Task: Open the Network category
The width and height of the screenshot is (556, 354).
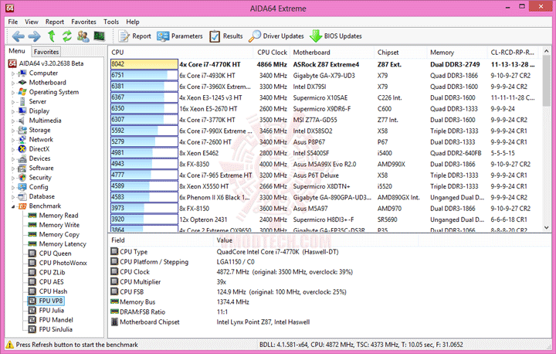Action: tap(41, 140)
